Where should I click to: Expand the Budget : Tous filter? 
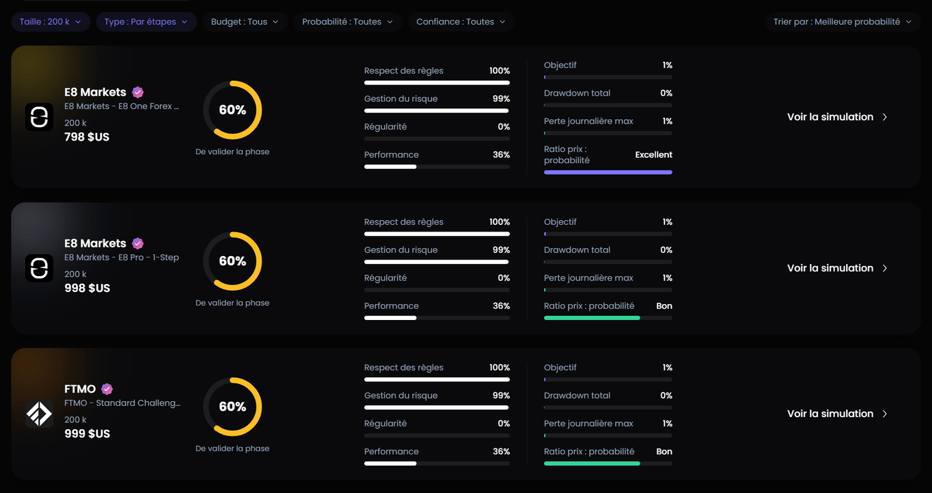[x=245, y=22]
